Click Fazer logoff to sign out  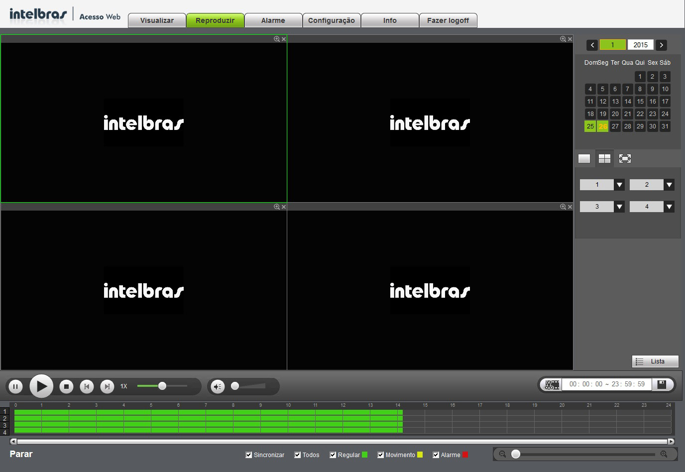click(448, 20)
